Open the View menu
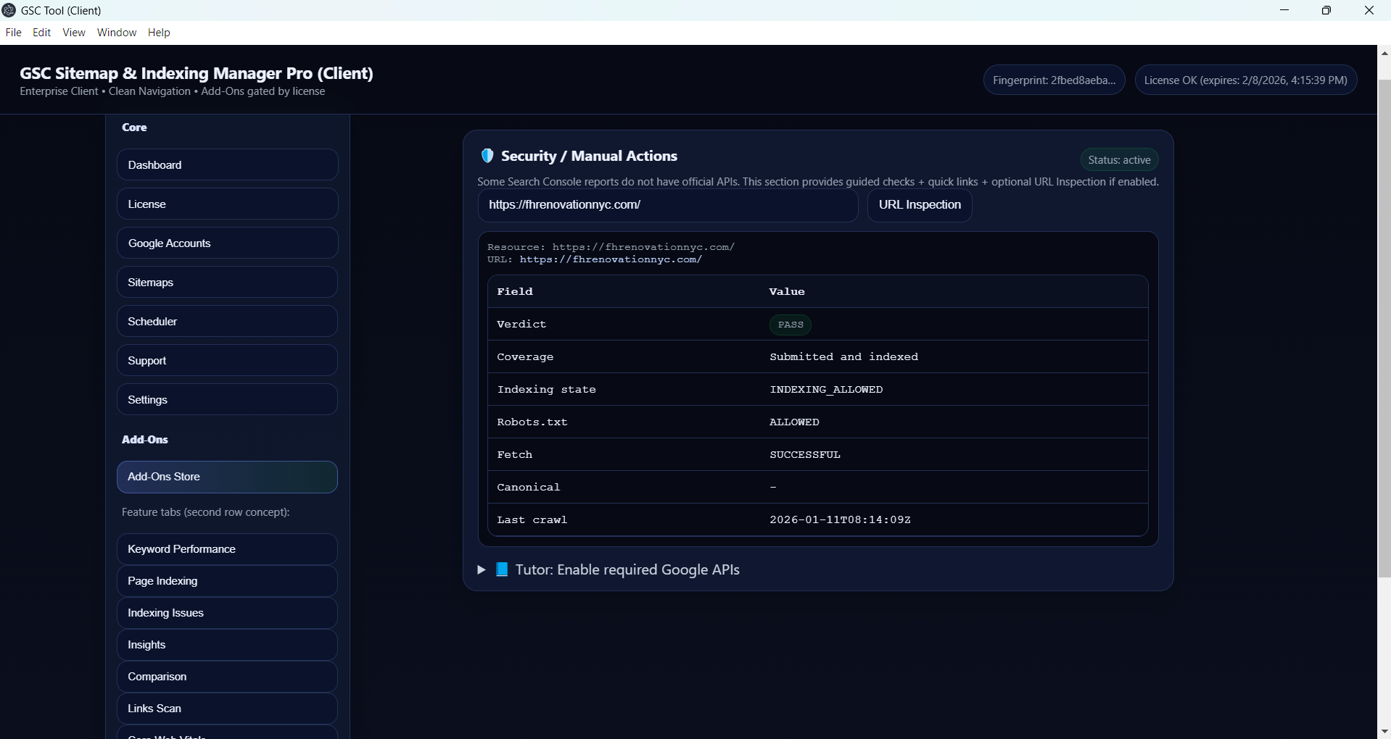 [x=73, y=33]
